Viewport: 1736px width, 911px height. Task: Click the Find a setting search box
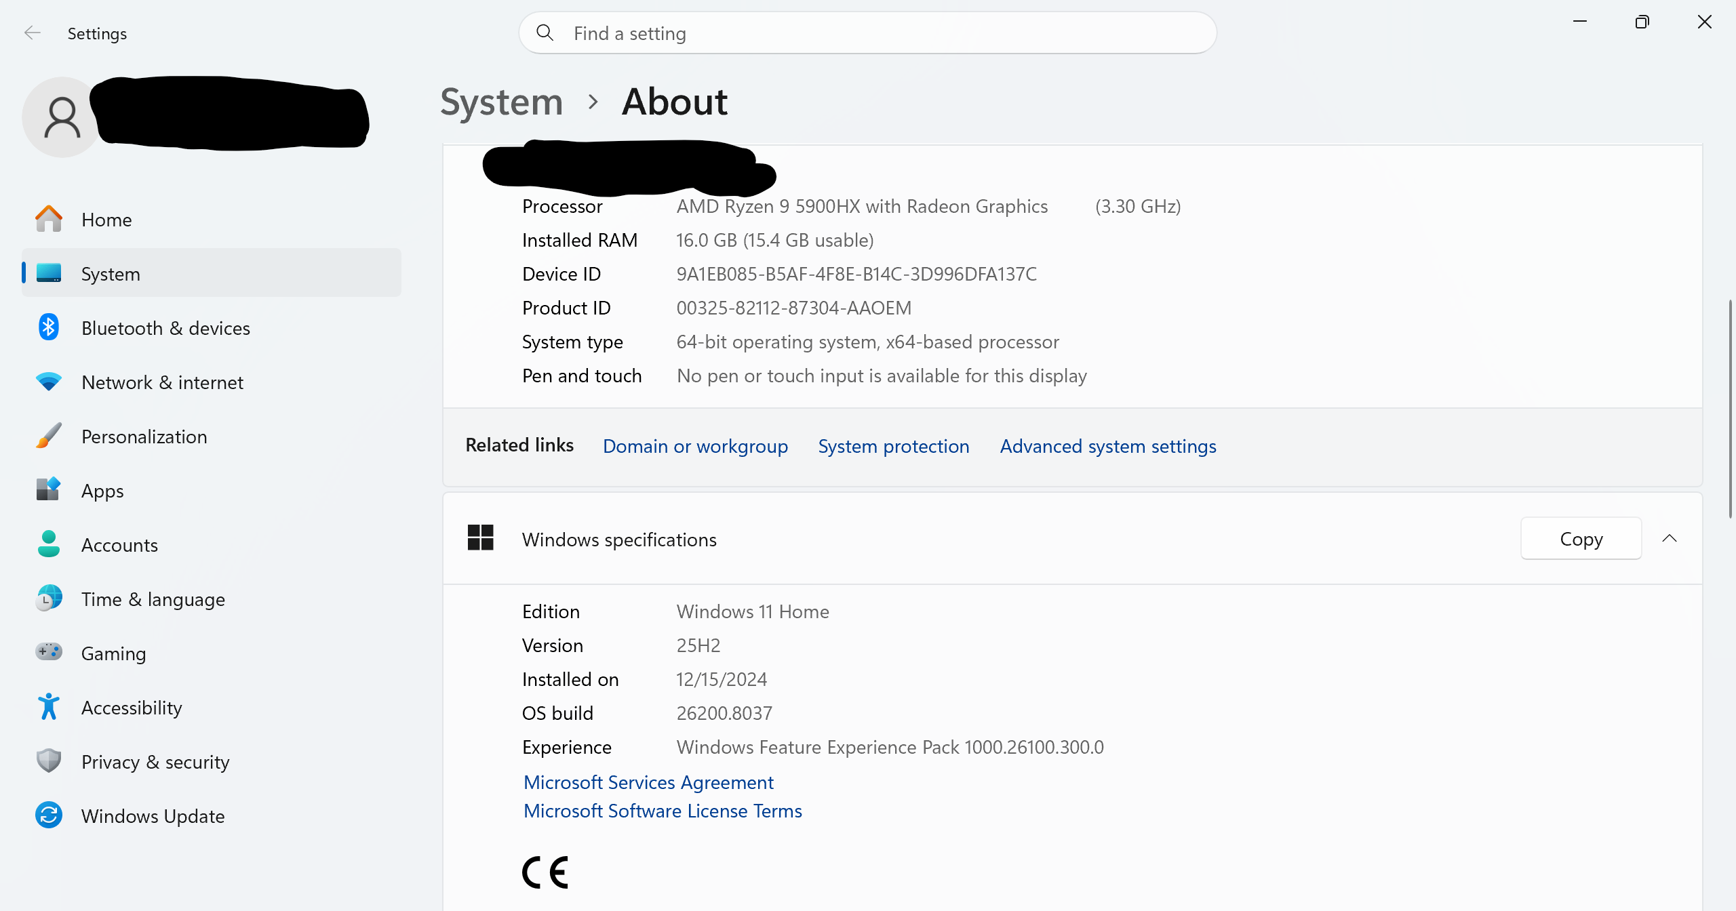click(x=868, y=33)
